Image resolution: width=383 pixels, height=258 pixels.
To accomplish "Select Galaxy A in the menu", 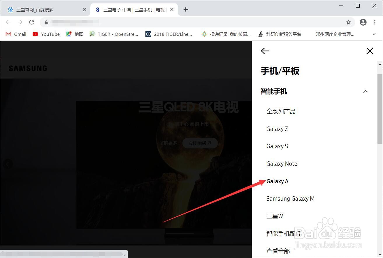I will coord(277,181).
